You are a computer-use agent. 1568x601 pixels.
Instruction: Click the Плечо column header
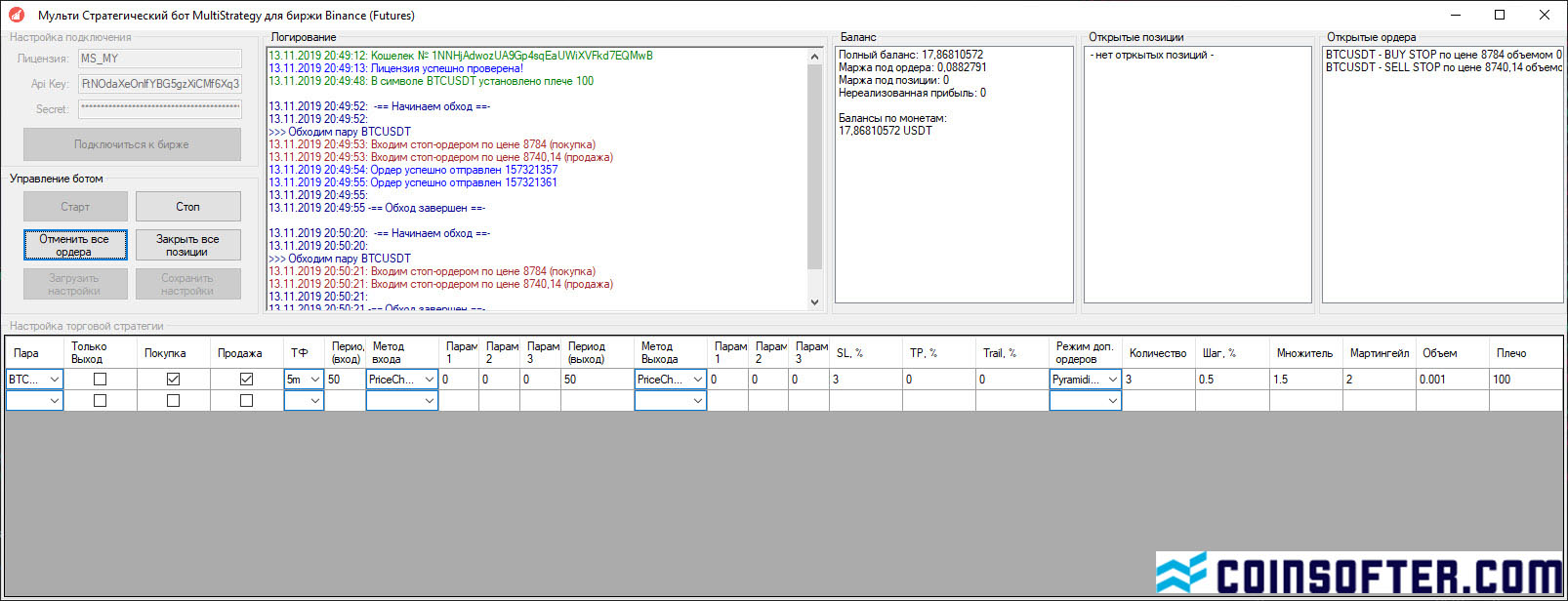pyautogui.click(x=1526, y=353)
